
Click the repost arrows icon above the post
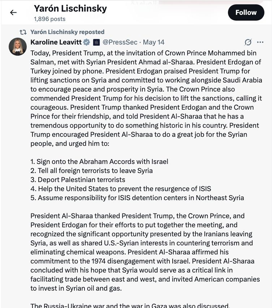[23, 32]
